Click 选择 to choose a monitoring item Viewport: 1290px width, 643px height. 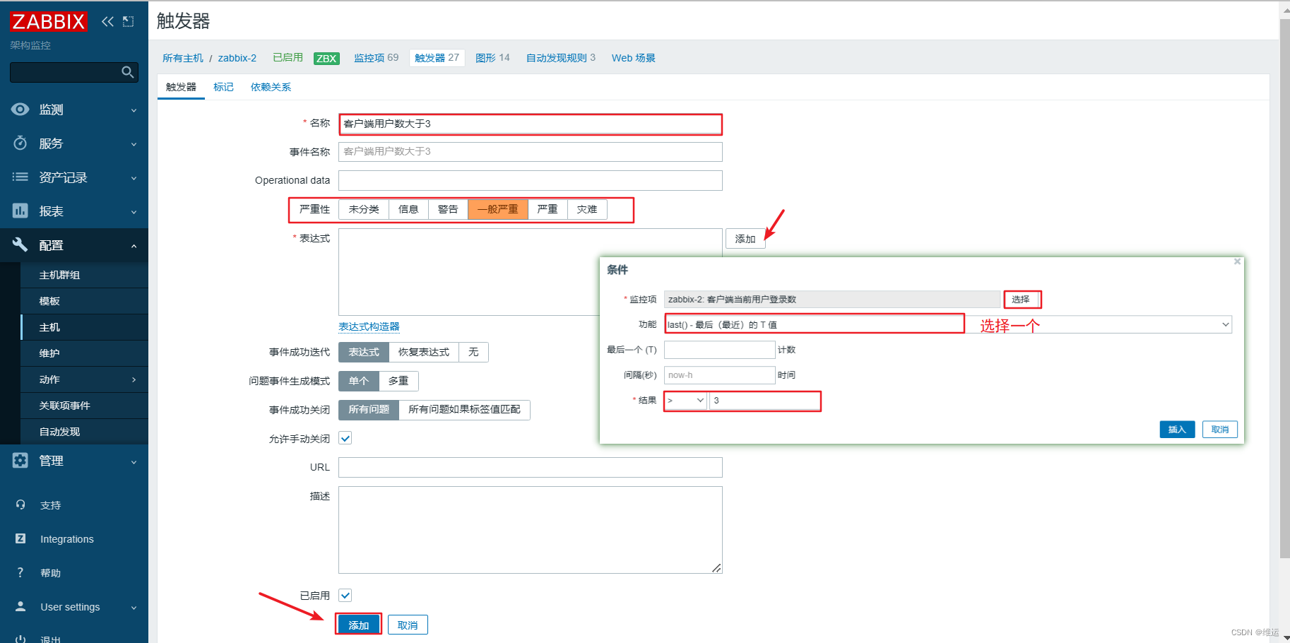[x=1021, y=300]
